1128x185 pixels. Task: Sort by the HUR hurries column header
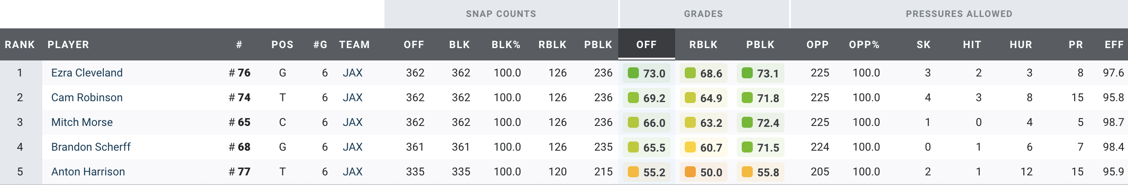click(x=1021, y=45)
